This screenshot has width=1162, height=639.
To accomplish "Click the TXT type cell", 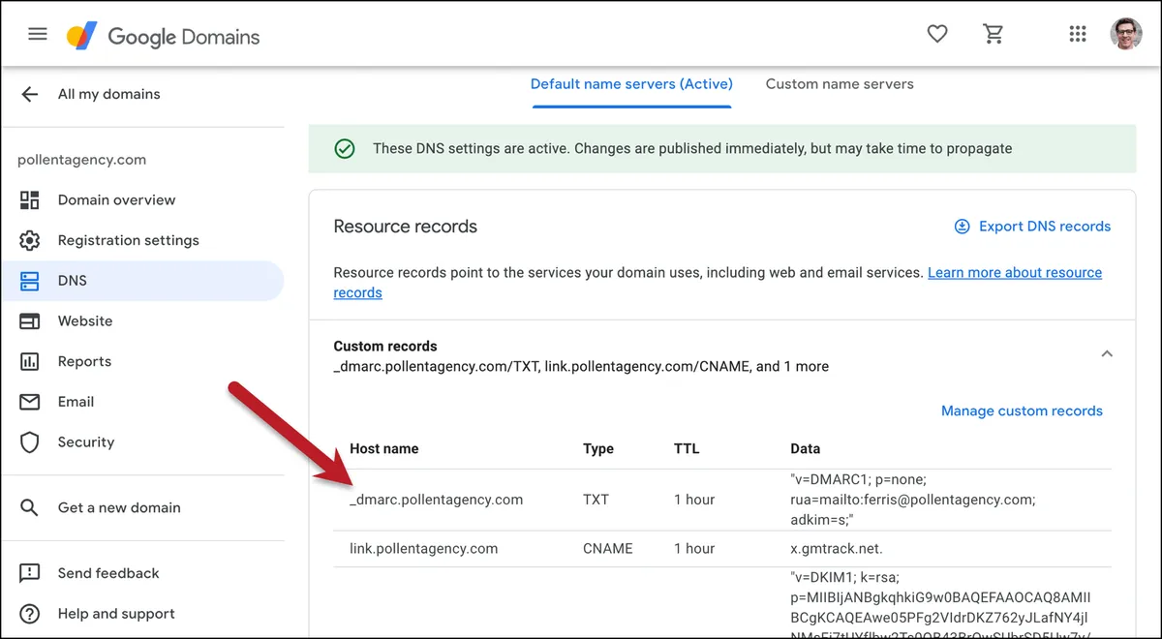I will coord(596,500).
